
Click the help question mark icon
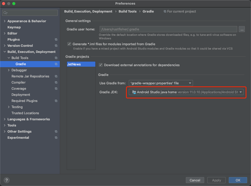(x=6, y=180)
